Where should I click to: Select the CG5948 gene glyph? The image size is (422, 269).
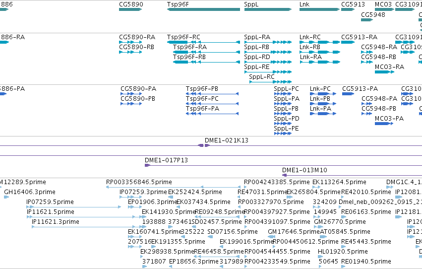coord(367,20)
